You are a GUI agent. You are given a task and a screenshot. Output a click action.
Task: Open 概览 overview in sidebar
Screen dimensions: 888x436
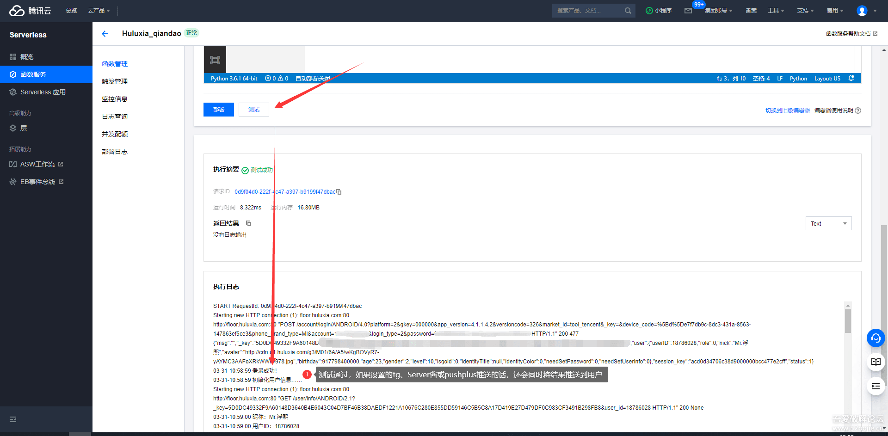tap(46, 57)
